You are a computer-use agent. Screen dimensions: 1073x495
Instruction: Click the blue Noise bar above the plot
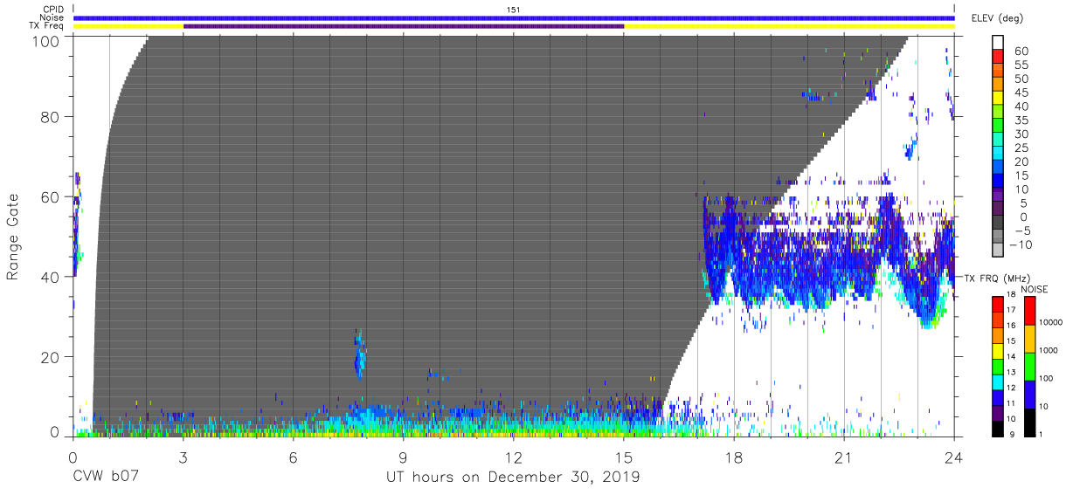(x=514, y=17)
